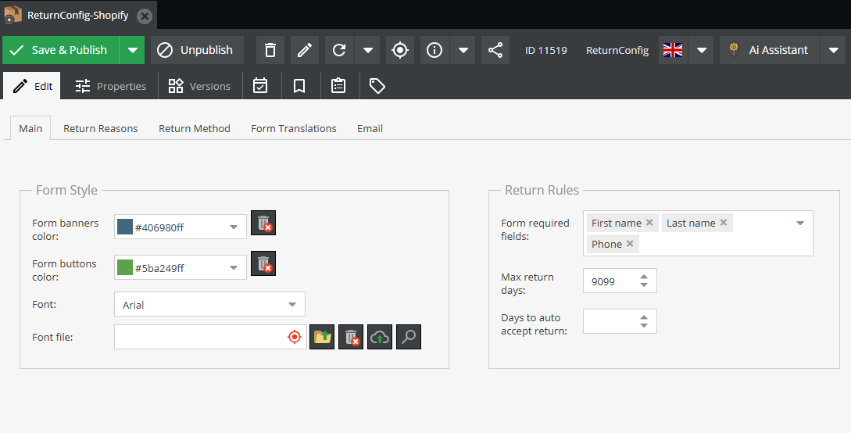Image resolution: width=851 pixels, height=433 pixels.
Task: Switch to the Return Reasons tab
Action: 101,128
